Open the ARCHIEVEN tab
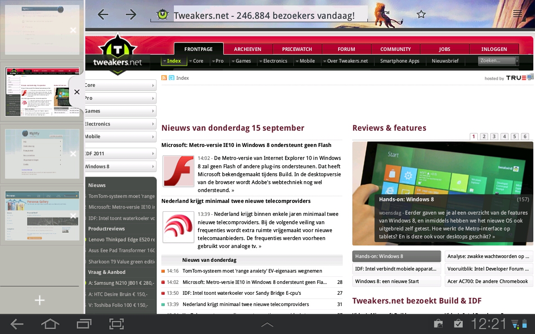 coord(247,49)
